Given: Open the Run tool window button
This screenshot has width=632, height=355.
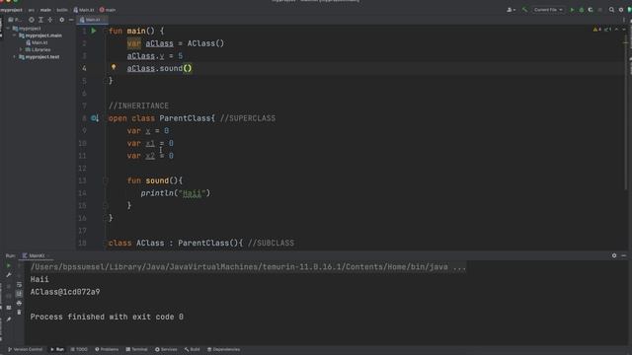Looking at the screenshot, I should (x=57, y=349).
